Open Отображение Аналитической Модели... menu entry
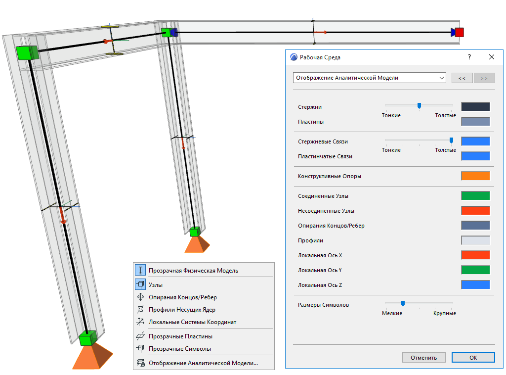This screenshot has width=506, height=375. pyautogui.click(x=204, y=363)
